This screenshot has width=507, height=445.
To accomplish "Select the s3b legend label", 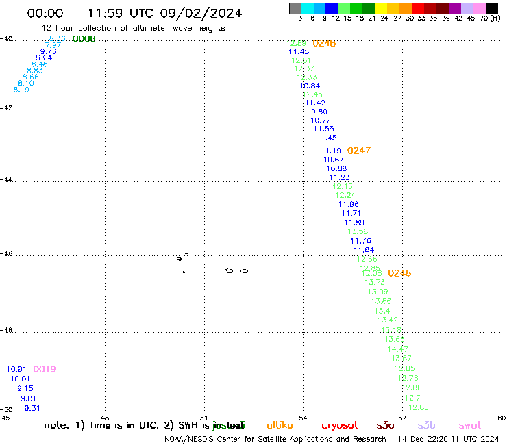I will click(x=426, y=426).
